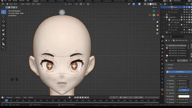Select the Cursor tool in left toolbar
Screen dimensions: 192x108
click(3, 16)
